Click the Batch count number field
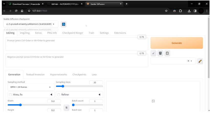 [x=96, y=101]
